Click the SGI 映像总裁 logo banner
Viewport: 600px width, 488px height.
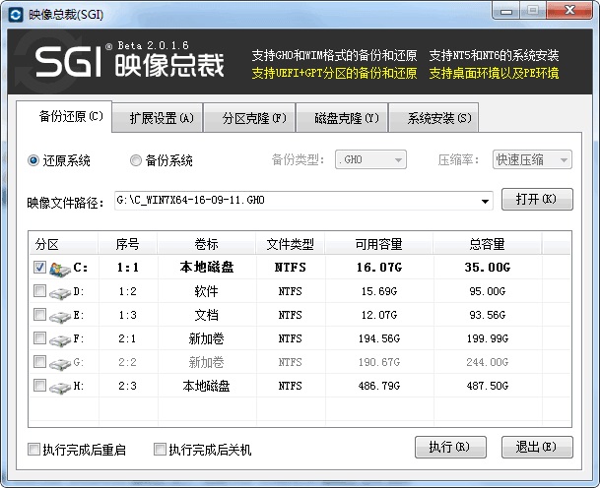click(128, 62)
